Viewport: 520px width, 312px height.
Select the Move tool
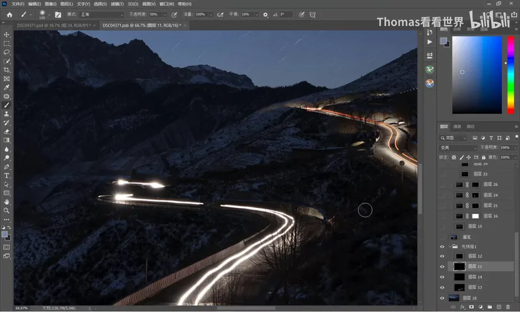(x=6, y=35)
